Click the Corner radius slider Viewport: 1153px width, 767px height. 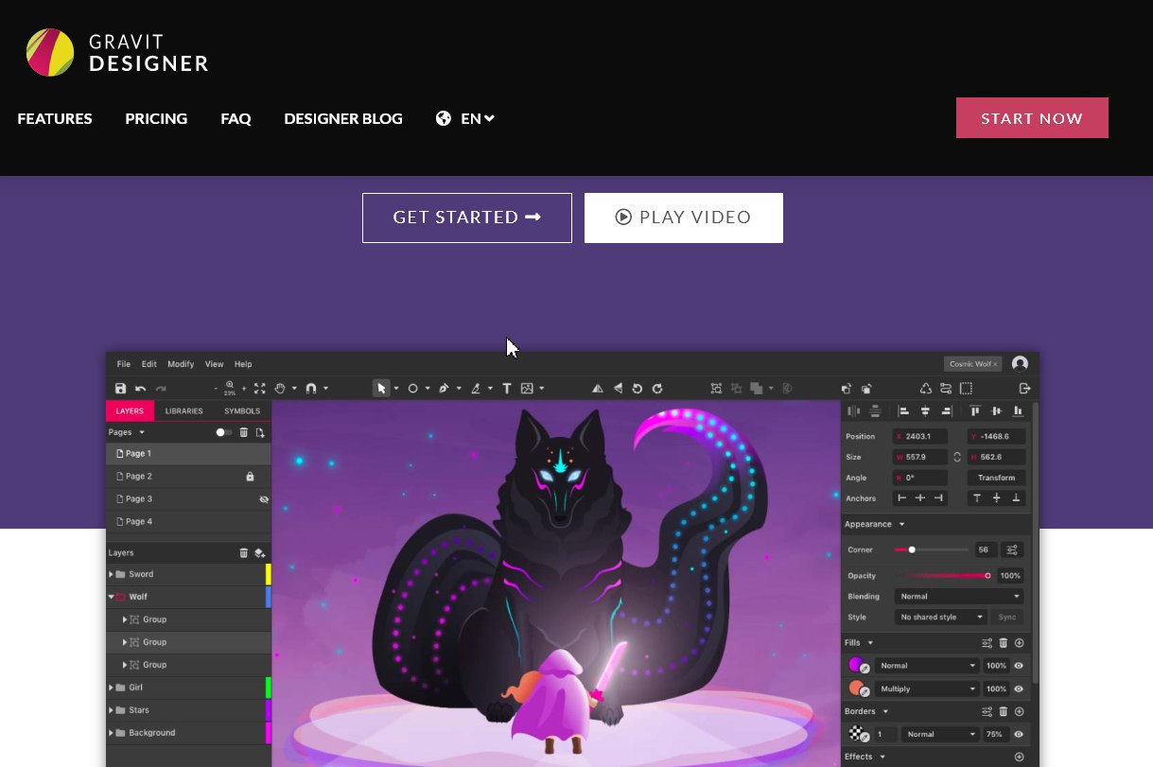[931, 549]
